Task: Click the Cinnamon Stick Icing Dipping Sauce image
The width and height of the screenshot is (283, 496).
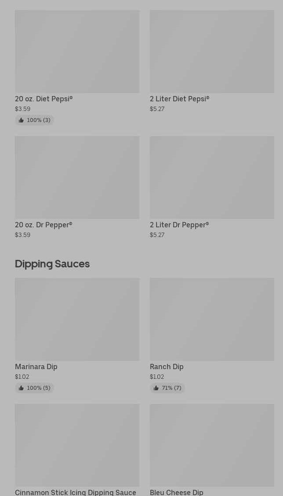Action: point(77,445)
